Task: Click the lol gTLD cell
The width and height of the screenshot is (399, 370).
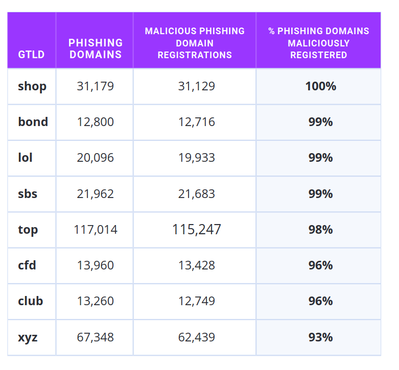Action: pyautogui.click(x=26, y=158)
